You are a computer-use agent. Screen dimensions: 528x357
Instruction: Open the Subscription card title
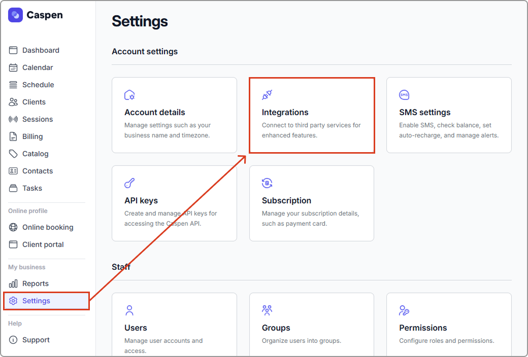[x=286, y=200]
